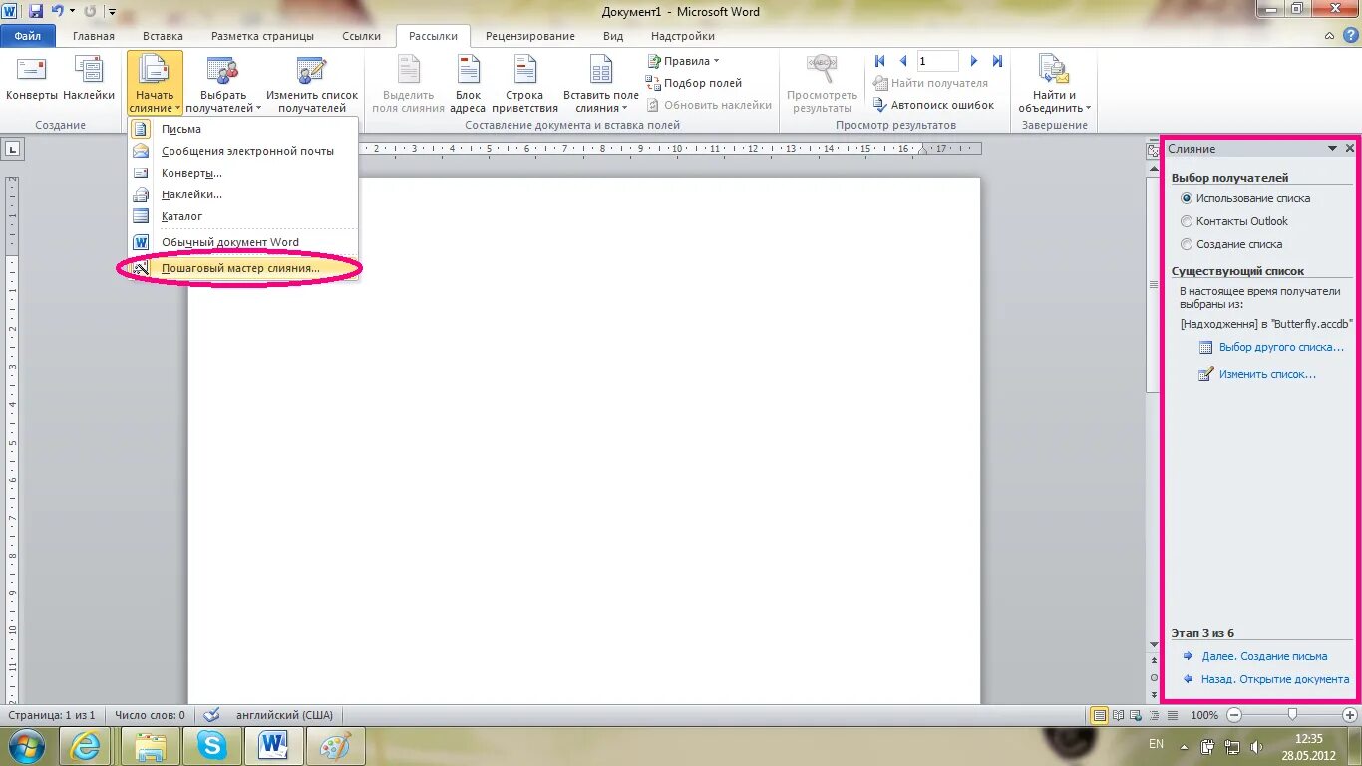Open Выбрать получателей recipients button
Viewport: 1362px width, 766px height.
(223, 84)
